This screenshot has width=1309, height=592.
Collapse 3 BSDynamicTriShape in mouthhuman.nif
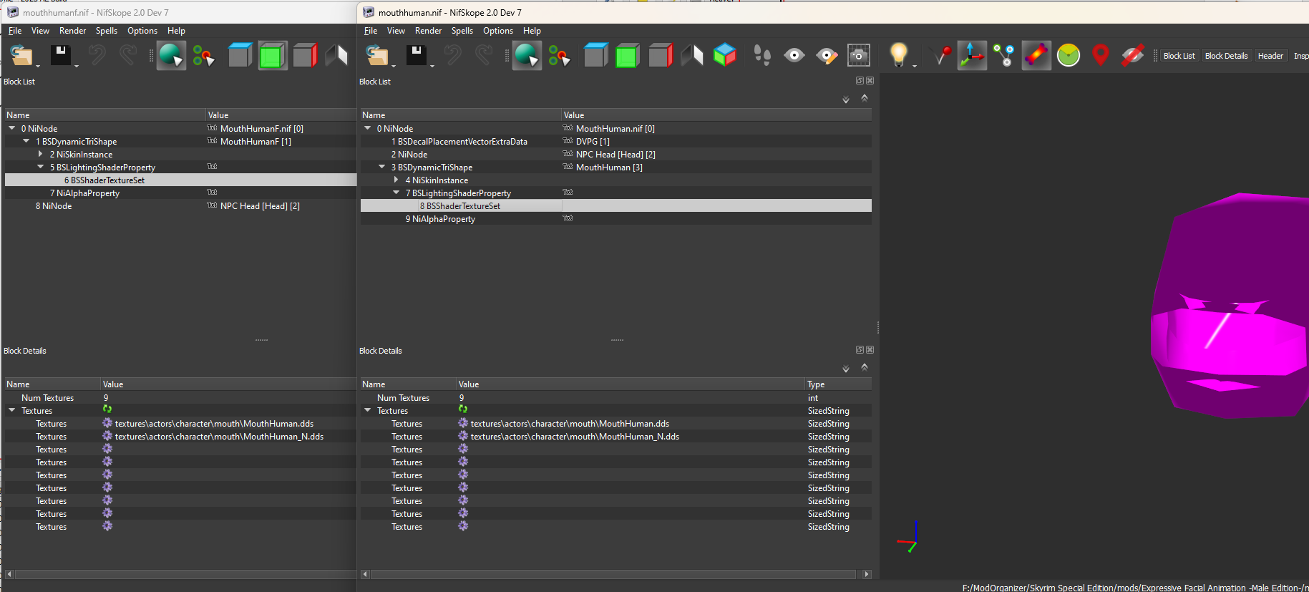coord(382,167)
